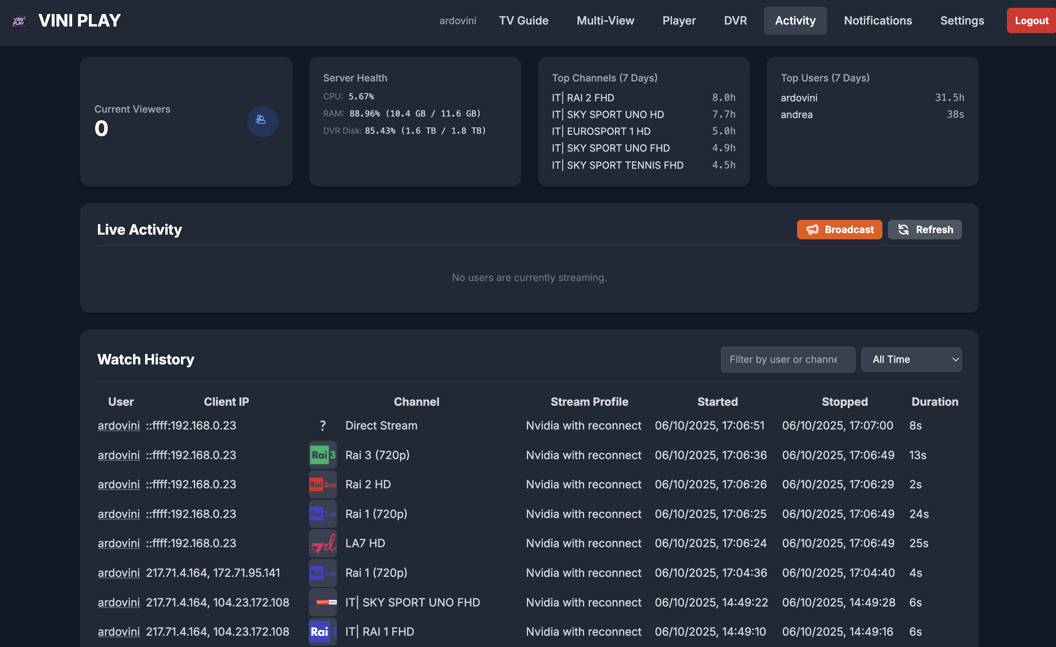
Task: Click the IT| RAI 1 FHD logo
Action: [322, 631]
